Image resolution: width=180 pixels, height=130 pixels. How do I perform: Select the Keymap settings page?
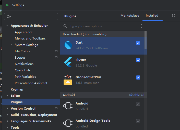click(17, 89)
